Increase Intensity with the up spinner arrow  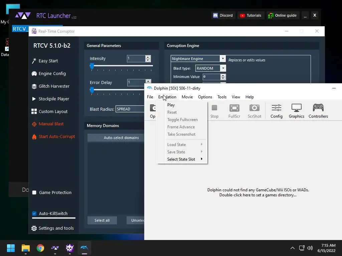pyautogui.click(x=148, y=57)
